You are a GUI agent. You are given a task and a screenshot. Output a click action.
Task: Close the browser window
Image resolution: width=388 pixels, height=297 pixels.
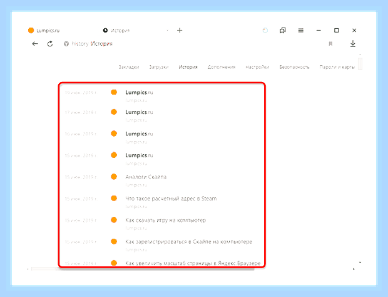click(x=354, y=30)
